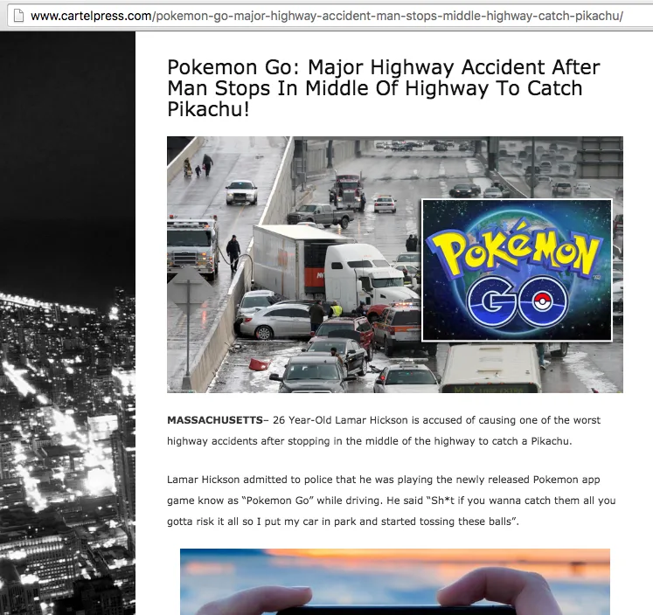Click the Poké Ball inside the GO logo

pos(541,301)
